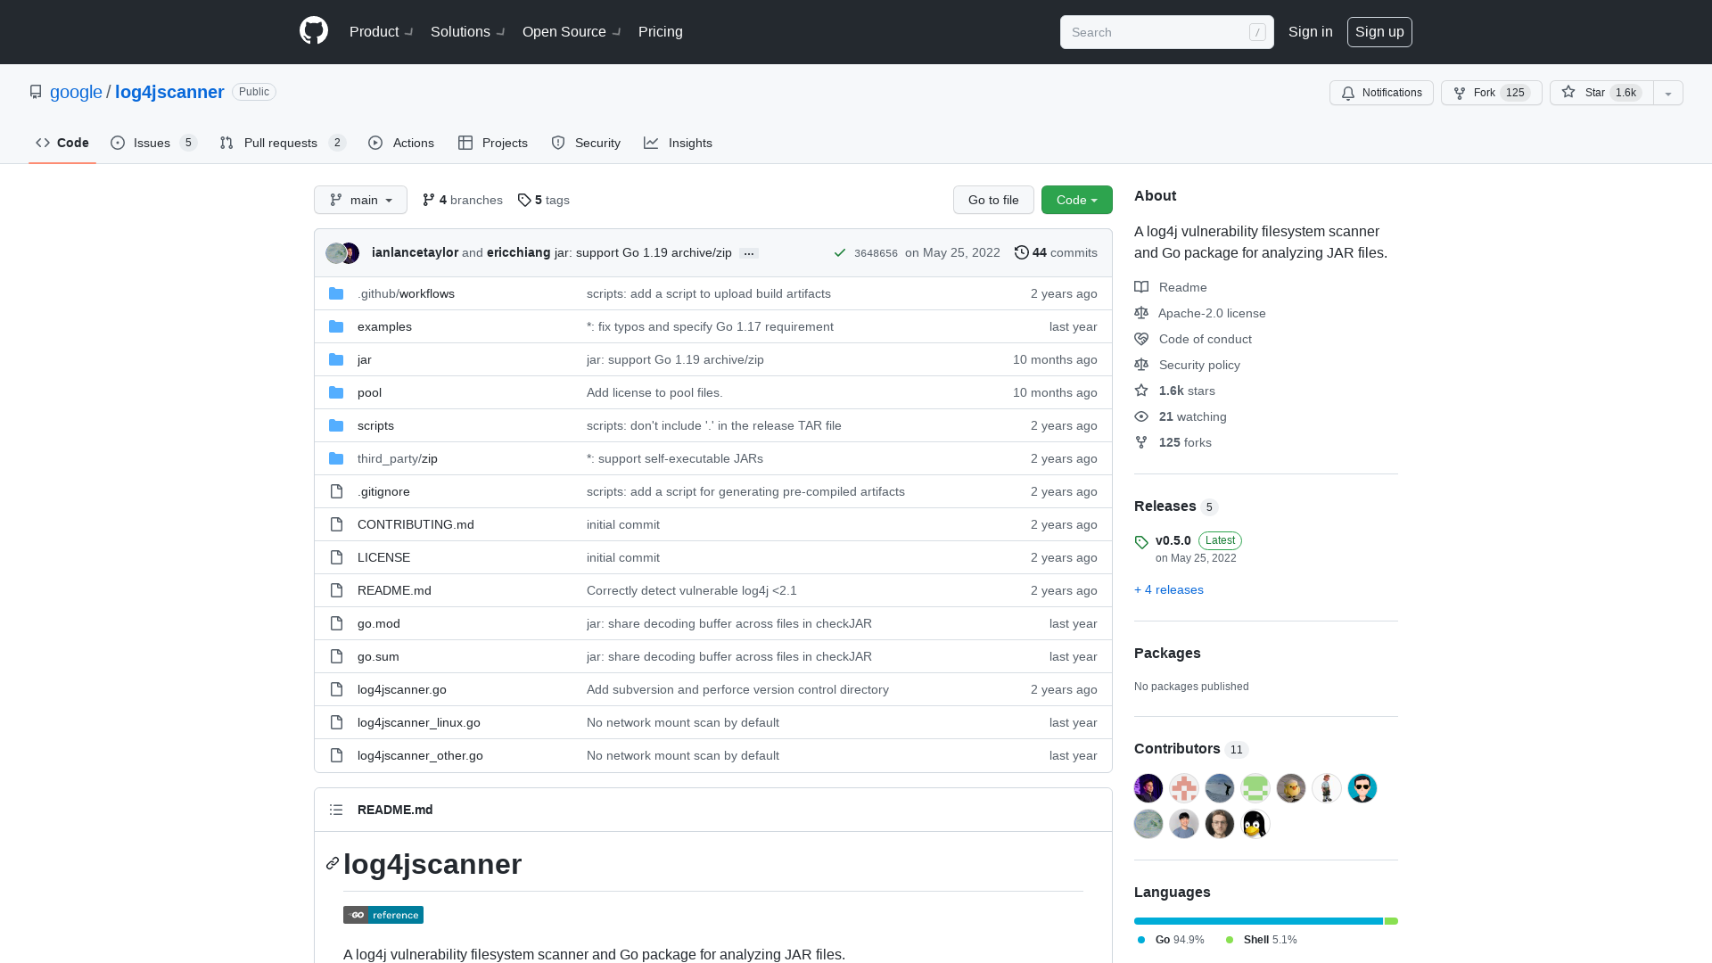View the 44 commits history
Image resolution: width=1712 pixels, height=963 pixels.
pos(1056,252)
